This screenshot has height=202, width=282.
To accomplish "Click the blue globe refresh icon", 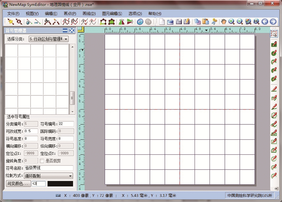I will 140,21.
